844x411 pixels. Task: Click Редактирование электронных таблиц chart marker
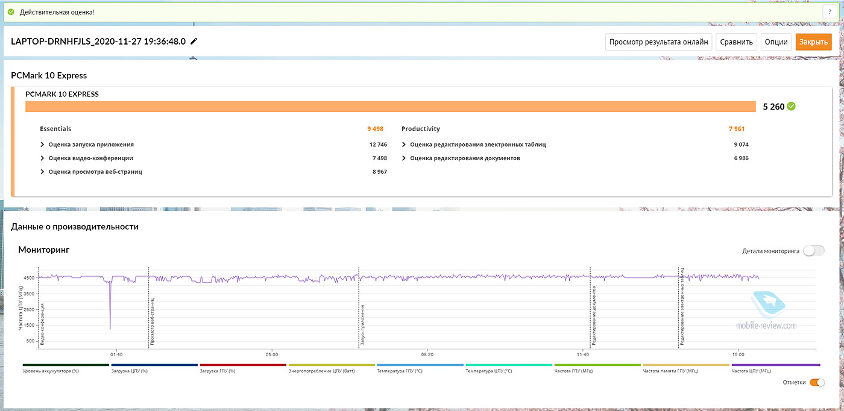tap(681, 307)
